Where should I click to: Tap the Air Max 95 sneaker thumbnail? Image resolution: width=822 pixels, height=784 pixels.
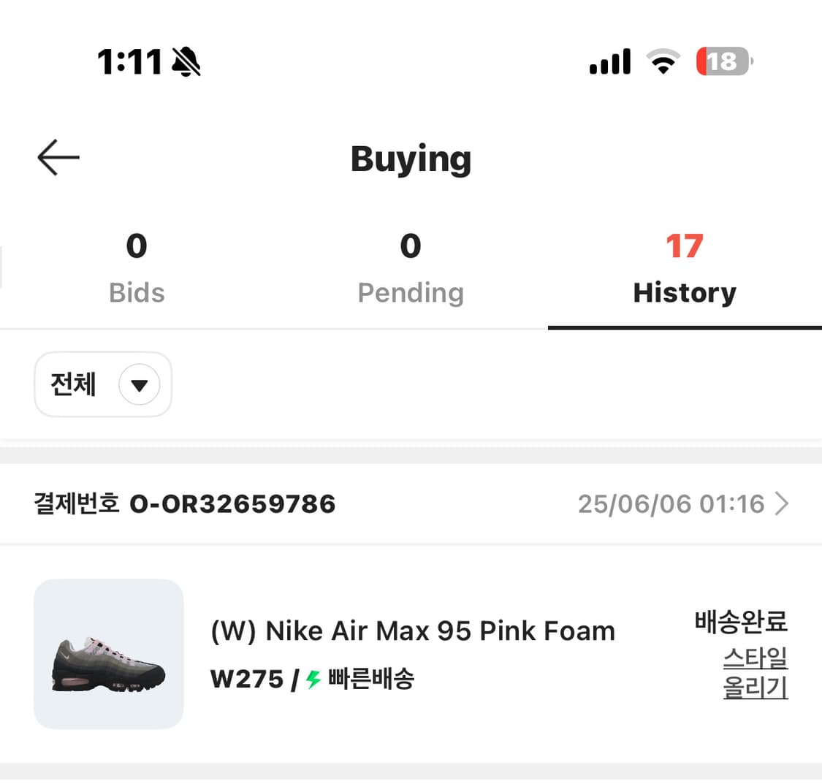pos(108,654)
